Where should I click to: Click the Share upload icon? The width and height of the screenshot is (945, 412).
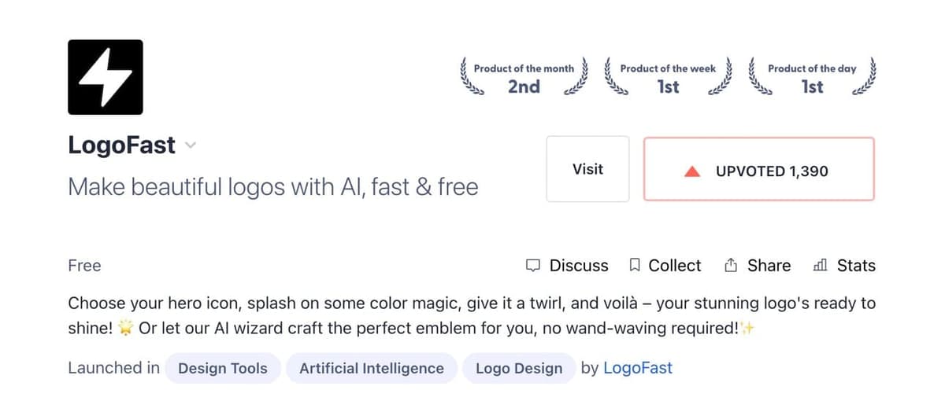731,266
